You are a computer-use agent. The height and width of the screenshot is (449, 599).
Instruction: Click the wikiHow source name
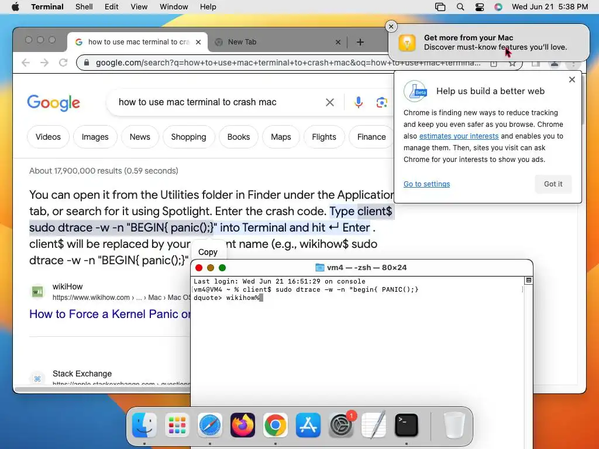tap(68, 286)
